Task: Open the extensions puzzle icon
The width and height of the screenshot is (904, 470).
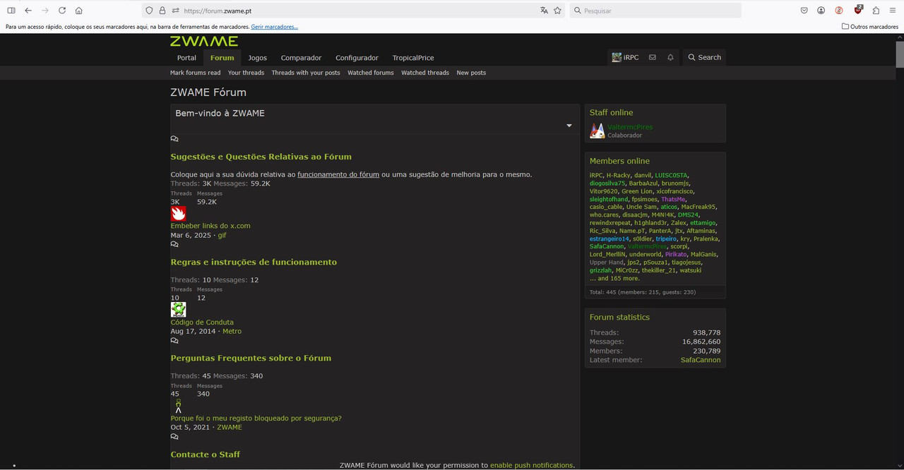Action: pyautogui.click(x=876, y=11)
